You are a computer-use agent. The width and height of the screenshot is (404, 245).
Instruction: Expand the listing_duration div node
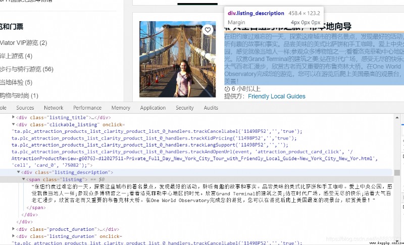click(x=14, y=236)
